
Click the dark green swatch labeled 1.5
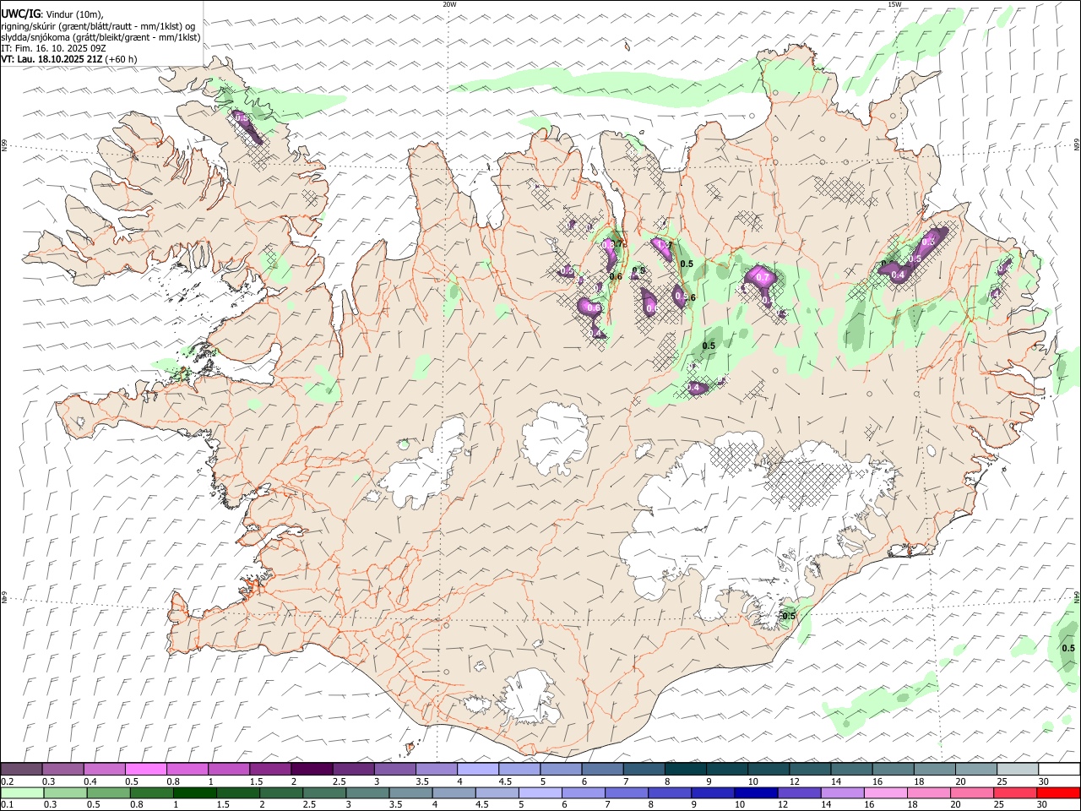click(x=237, y=793)
